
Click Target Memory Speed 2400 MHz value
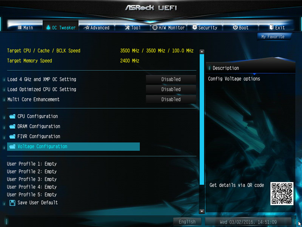129,61
